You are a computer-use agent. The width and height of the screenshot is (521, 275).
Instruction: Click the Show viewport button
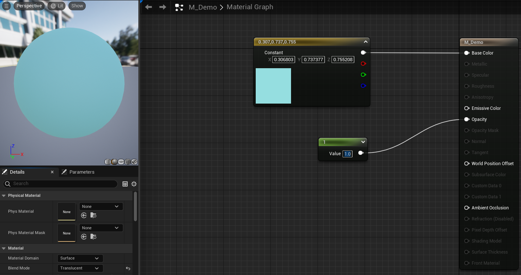(77, 6)
